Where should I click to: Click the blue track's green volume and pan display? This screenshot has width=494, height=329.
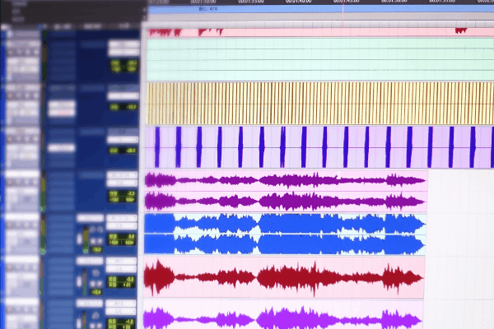click(x=122, y=239)
